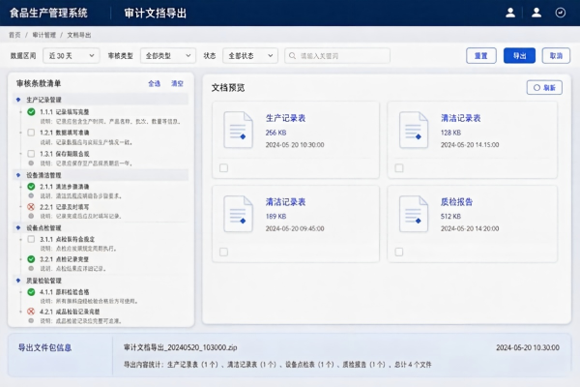The height and width of the screenshot is (387, 580).
Task: Click the 清空 link in clause list
Action: click(x=177, y=84)
